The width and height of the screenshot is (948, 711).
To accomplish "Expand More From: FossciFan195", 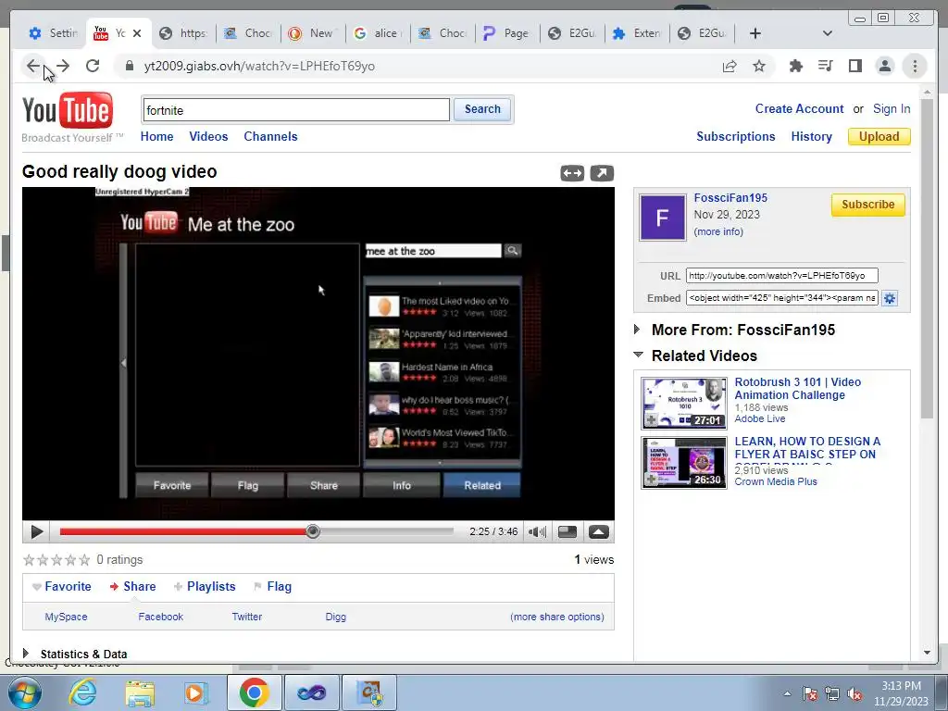I will (637, 330).
